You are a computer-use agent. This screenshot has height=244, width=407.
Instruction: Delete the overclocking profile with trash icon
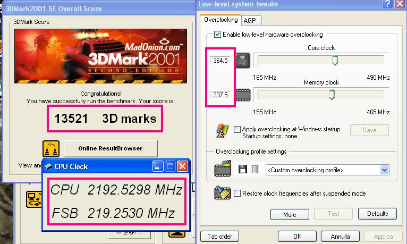point(255,169)
